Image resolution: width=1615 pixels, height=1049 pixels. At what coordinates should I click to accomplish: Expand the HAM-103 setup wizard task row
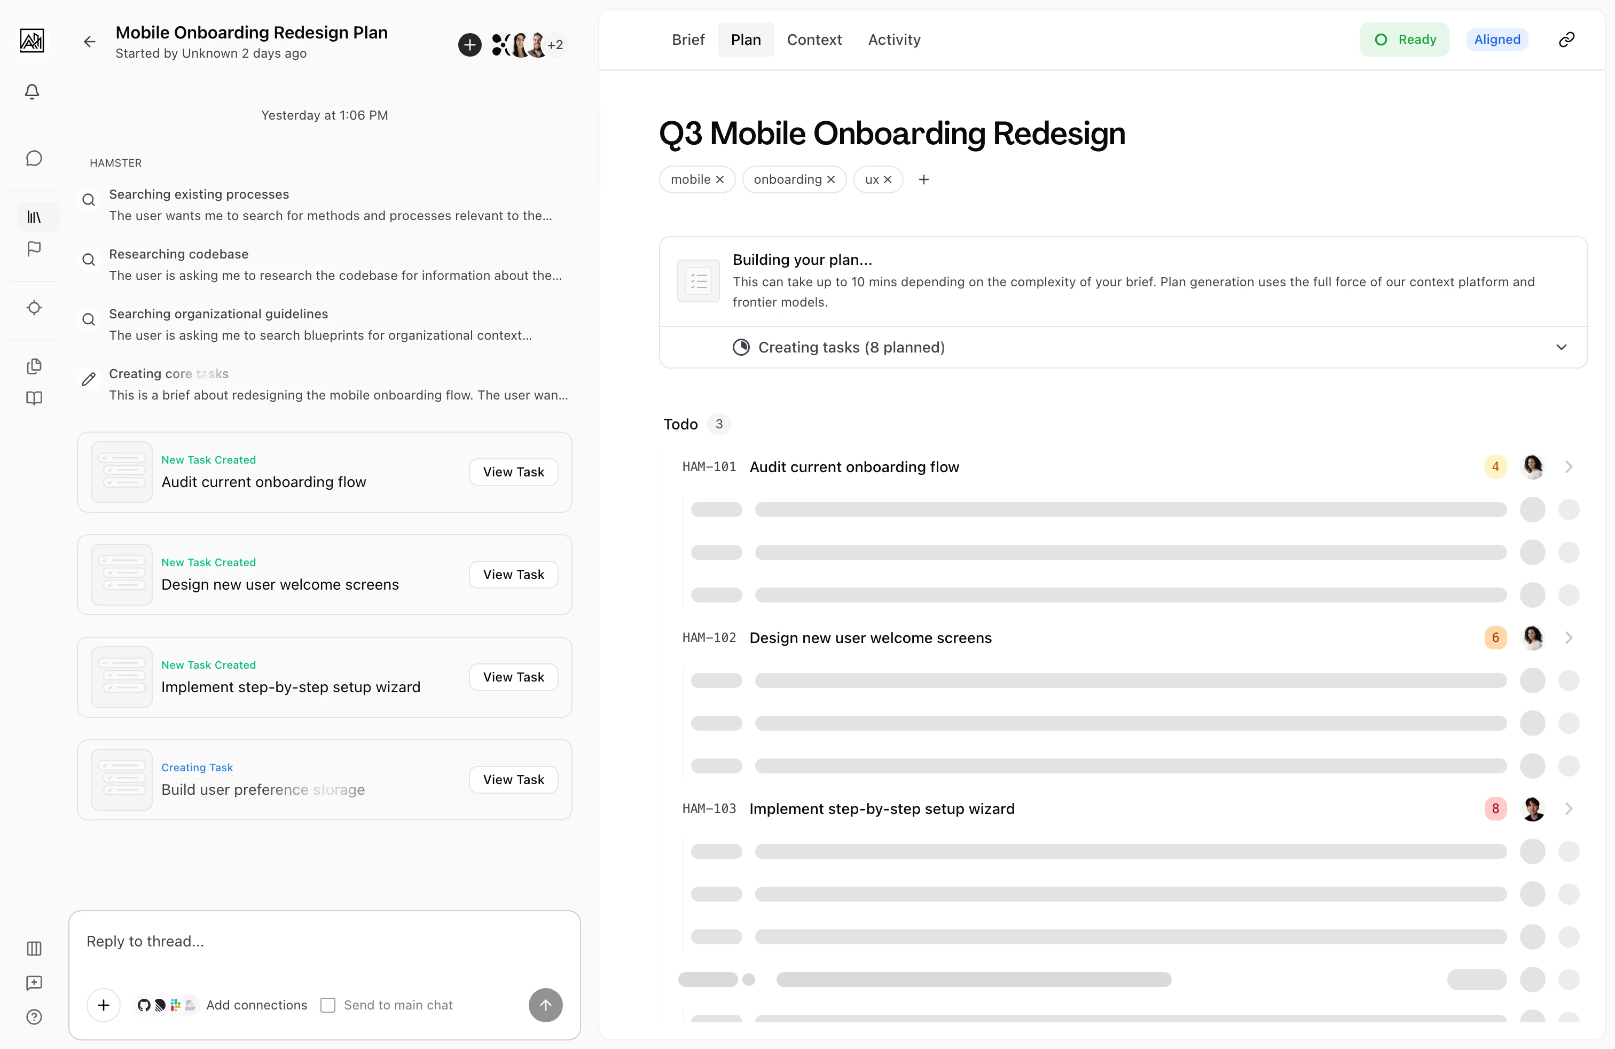(1569, 808)
